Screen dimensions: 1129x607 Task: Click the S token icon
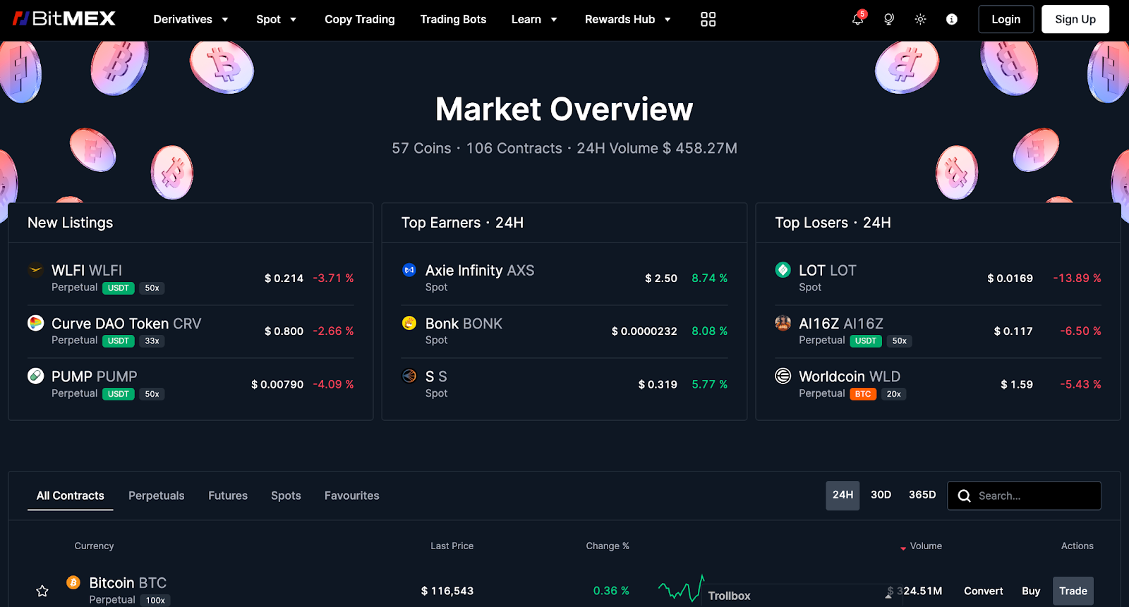tap(409, 376)
